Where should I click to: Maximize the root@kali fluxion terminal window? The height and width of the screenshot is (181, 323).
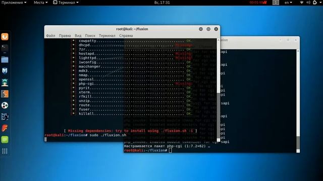[x=208, y=29]
